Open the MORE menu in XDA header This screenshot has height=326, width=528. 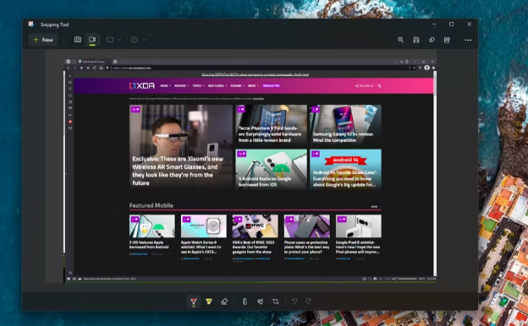point(253,86)
